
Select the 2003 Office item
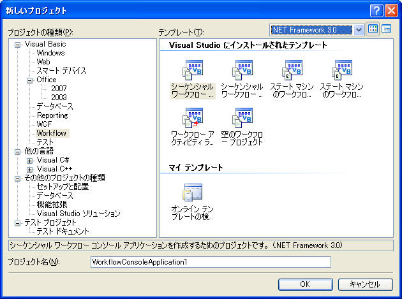click(59, 98)
